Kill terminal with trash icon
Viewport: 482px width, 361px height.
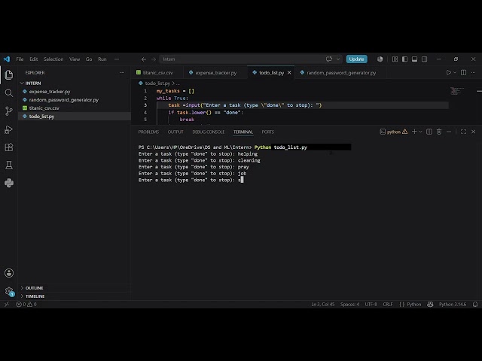(439, 132)
